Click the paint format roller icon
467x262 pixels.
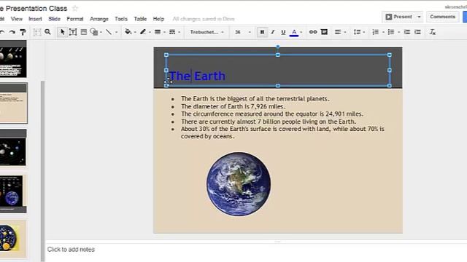point(23,32)
